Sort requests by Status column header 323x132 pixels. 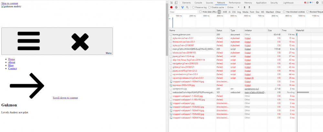(223, 30)
